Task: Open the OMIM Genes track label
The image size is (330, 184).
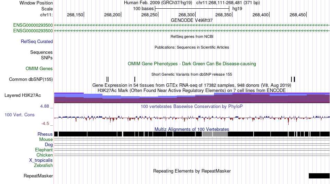Action: (x=39, y=68)
